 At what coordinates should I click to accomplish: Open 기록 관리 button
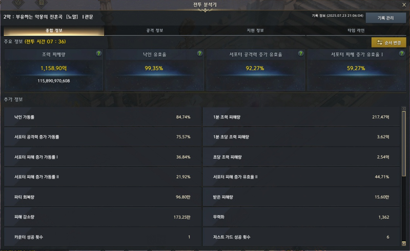pos(386,18)
